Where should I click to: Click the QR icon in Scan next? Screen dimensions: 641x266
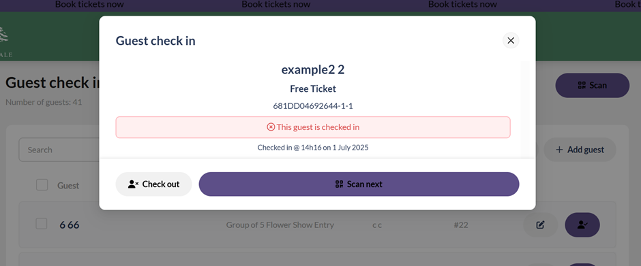(x=339, y=184)
